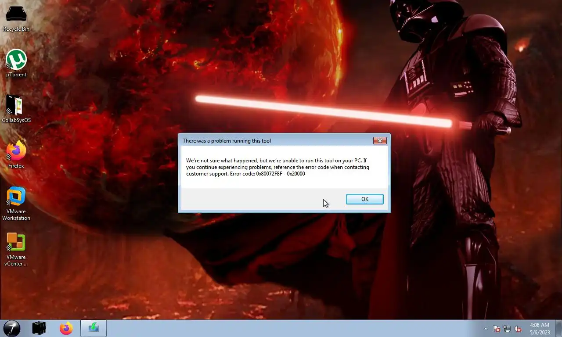Viewport: 562px width, 337px height.
Task: Open the Recycle Bin desktop icon
Action: click(16, 19)
